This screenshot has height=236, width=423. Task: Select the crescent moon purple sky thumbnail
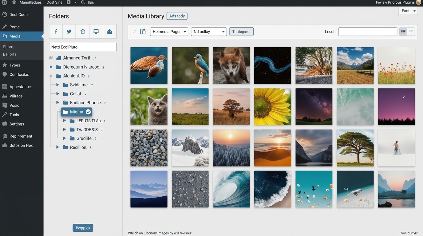[396, 107]
